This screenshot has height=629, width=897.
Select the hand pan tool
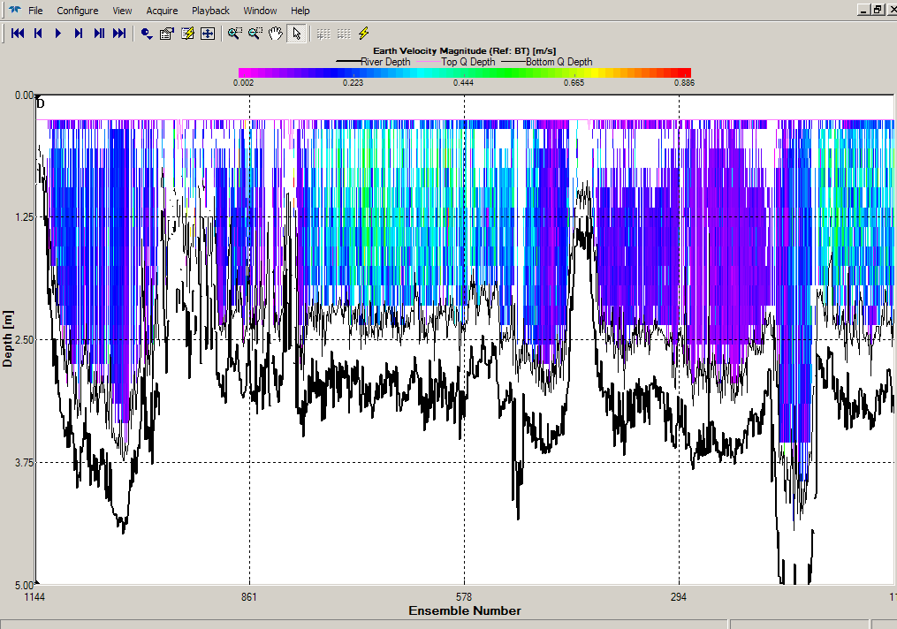point(276,34)
